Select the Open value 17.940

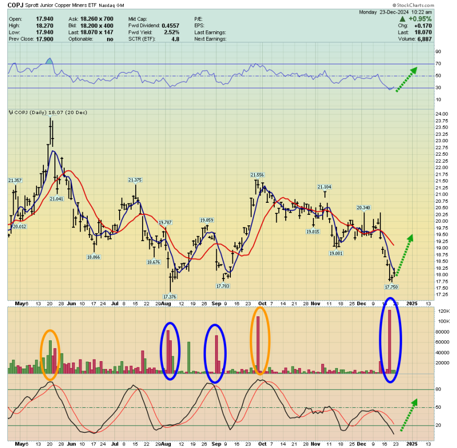point(44,19)
